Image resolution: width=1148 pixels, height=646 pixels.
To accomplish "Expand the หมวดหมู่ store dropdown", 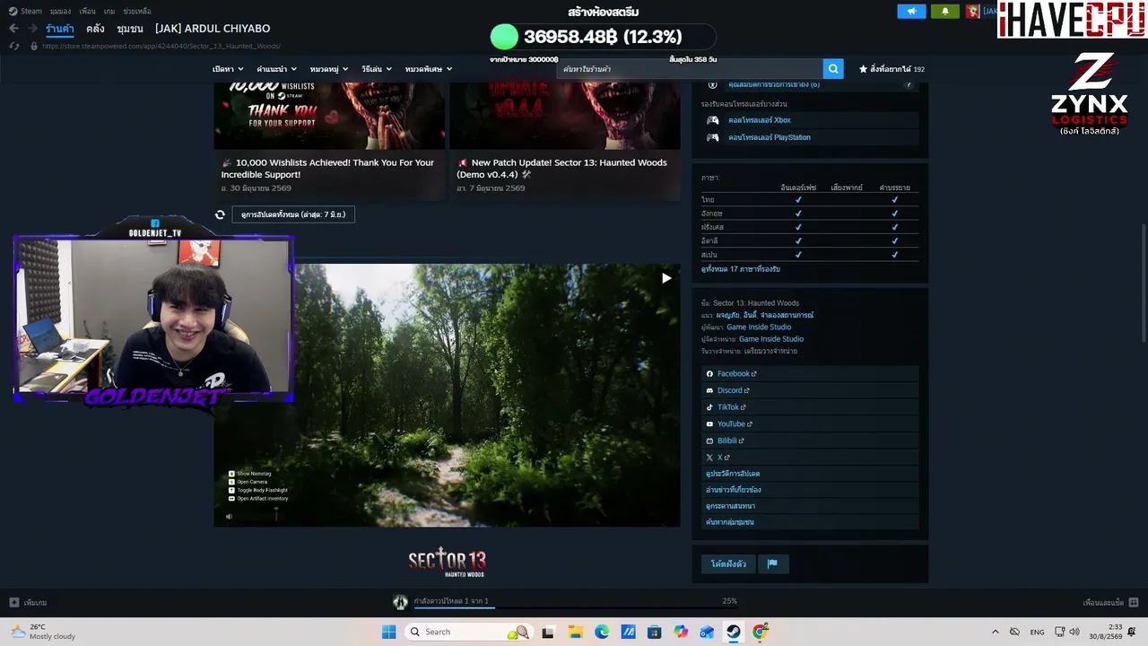I will point(329,69).
